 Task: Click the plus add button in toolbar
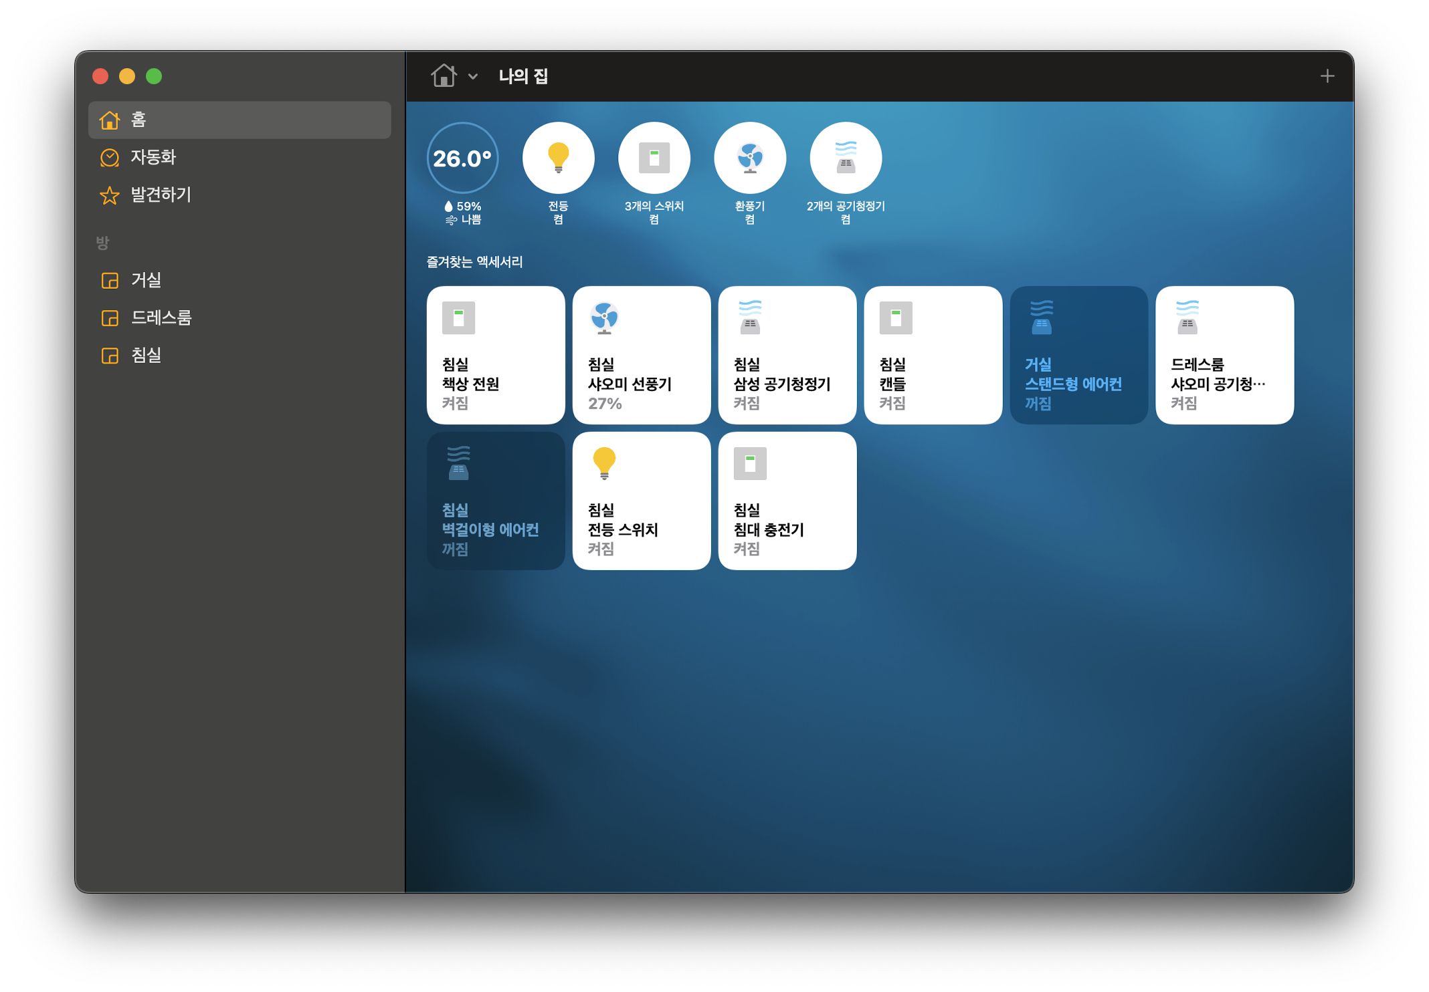point(1327,76)
